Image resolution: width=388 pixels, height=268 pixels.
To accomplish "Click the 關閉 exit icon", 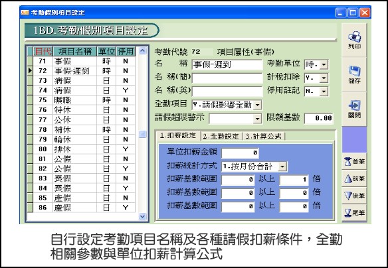I will (354, 105).
